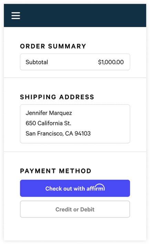Select the Subtotal label
The image size is (150, 244).
(37, 62)
